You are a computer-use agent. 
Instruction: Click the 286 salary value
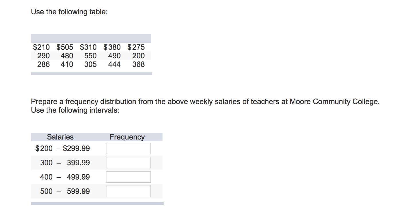(x=43, y=64)
